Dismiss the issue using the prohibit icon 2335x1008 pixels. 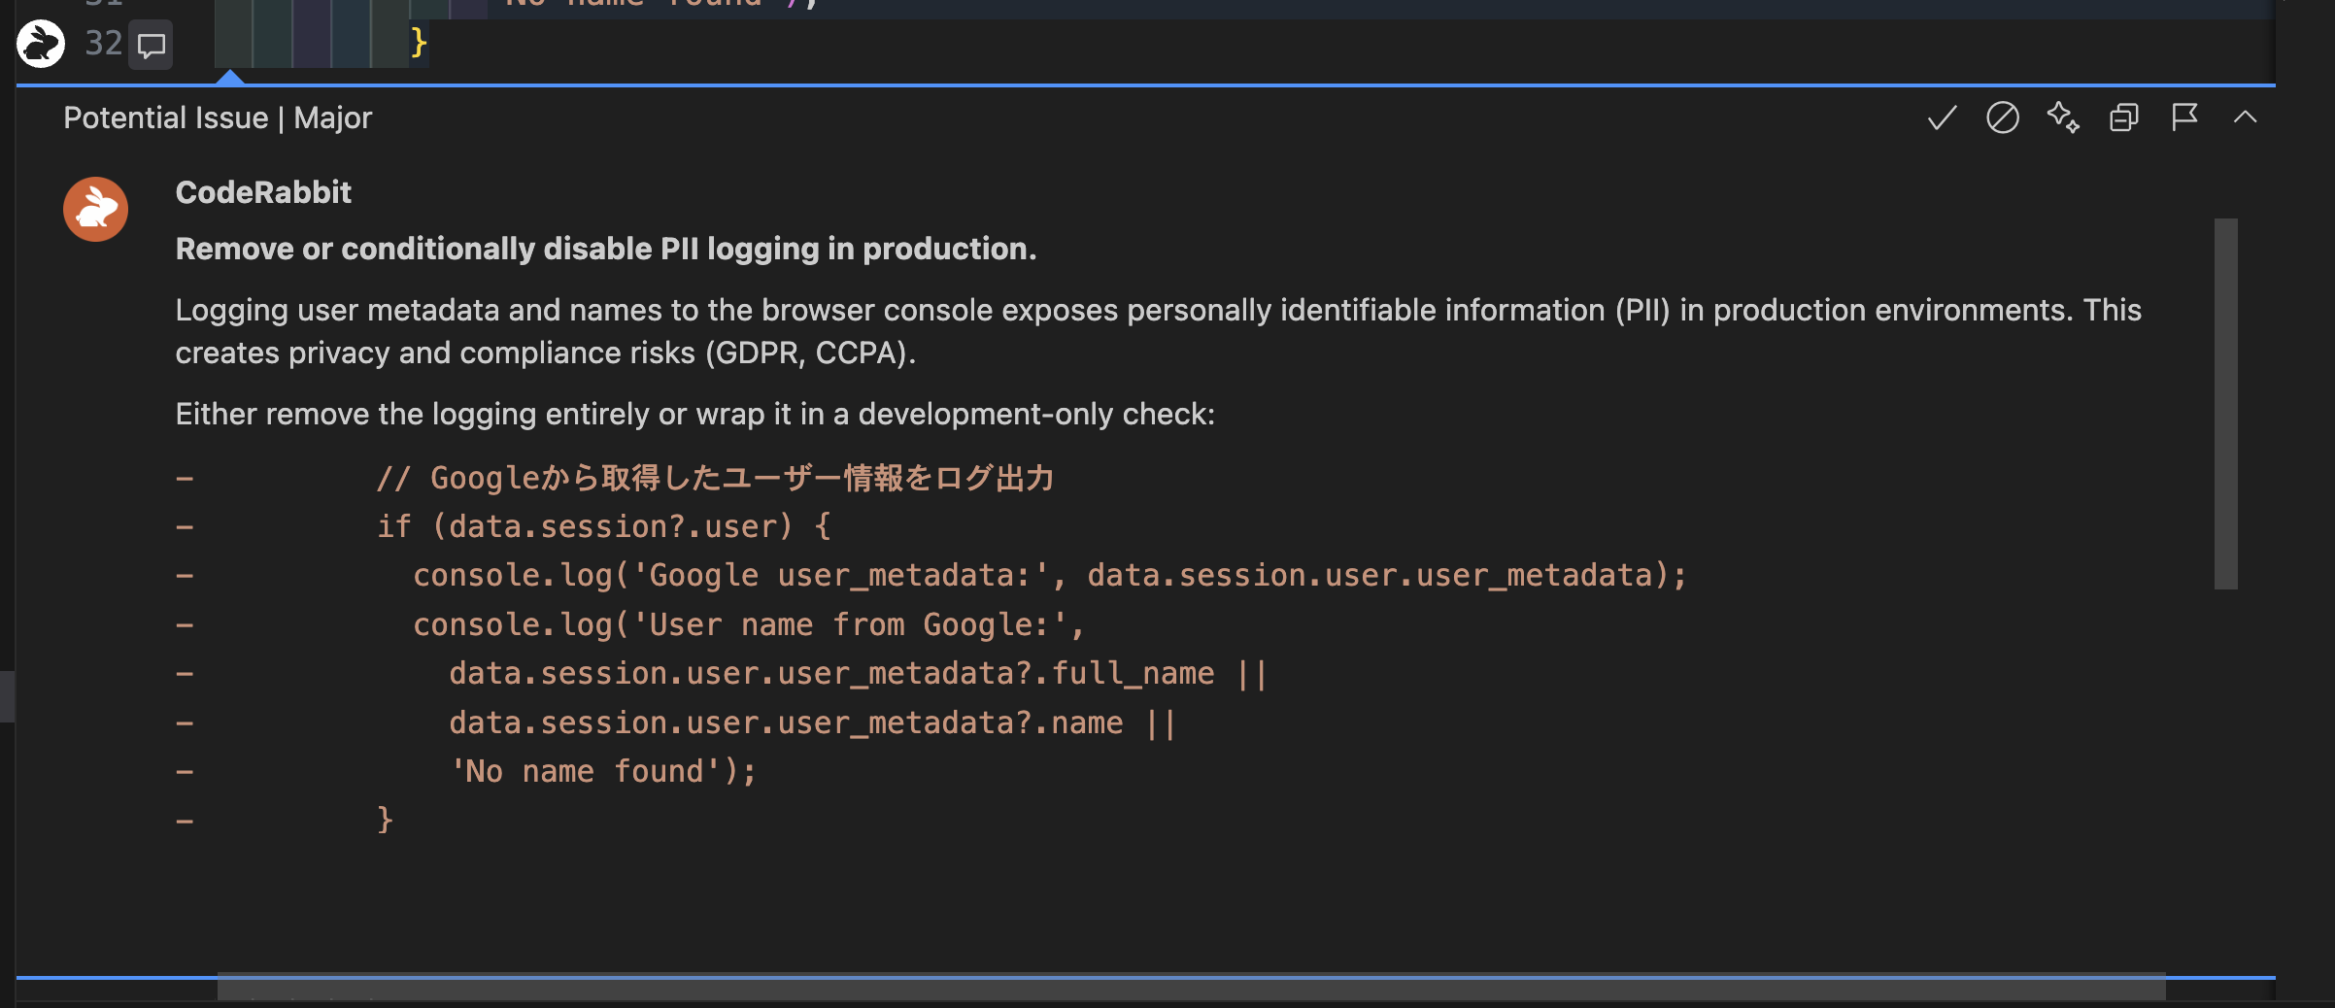pos(2003,118)
